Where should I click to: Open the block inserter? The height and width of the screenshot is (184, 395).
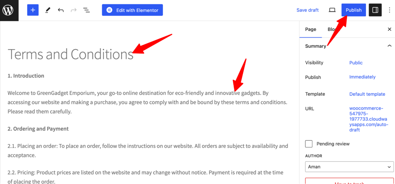coord(33,10)
